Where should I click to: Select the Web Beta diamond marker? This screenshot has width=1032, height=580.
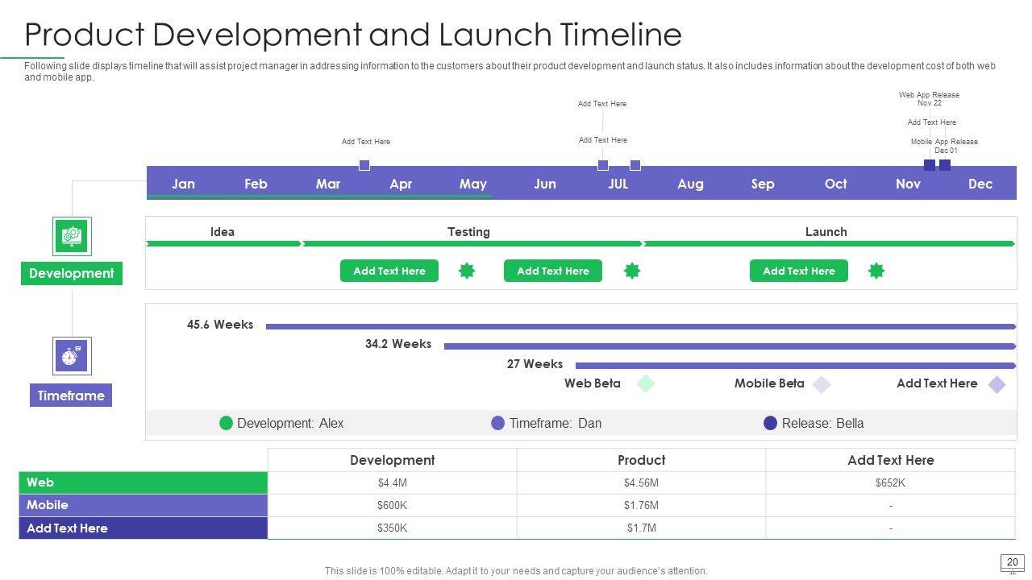coord(646,384)
